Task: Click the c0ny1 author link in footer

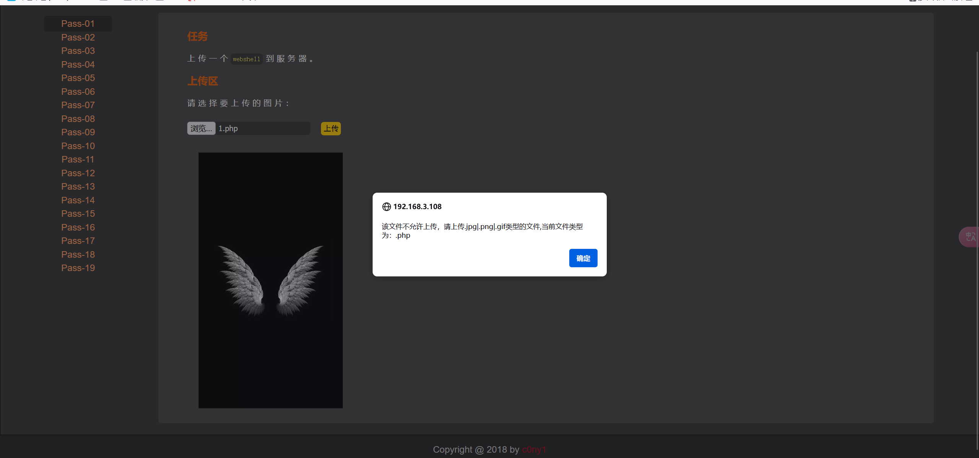Action: [x=534, y=450]
